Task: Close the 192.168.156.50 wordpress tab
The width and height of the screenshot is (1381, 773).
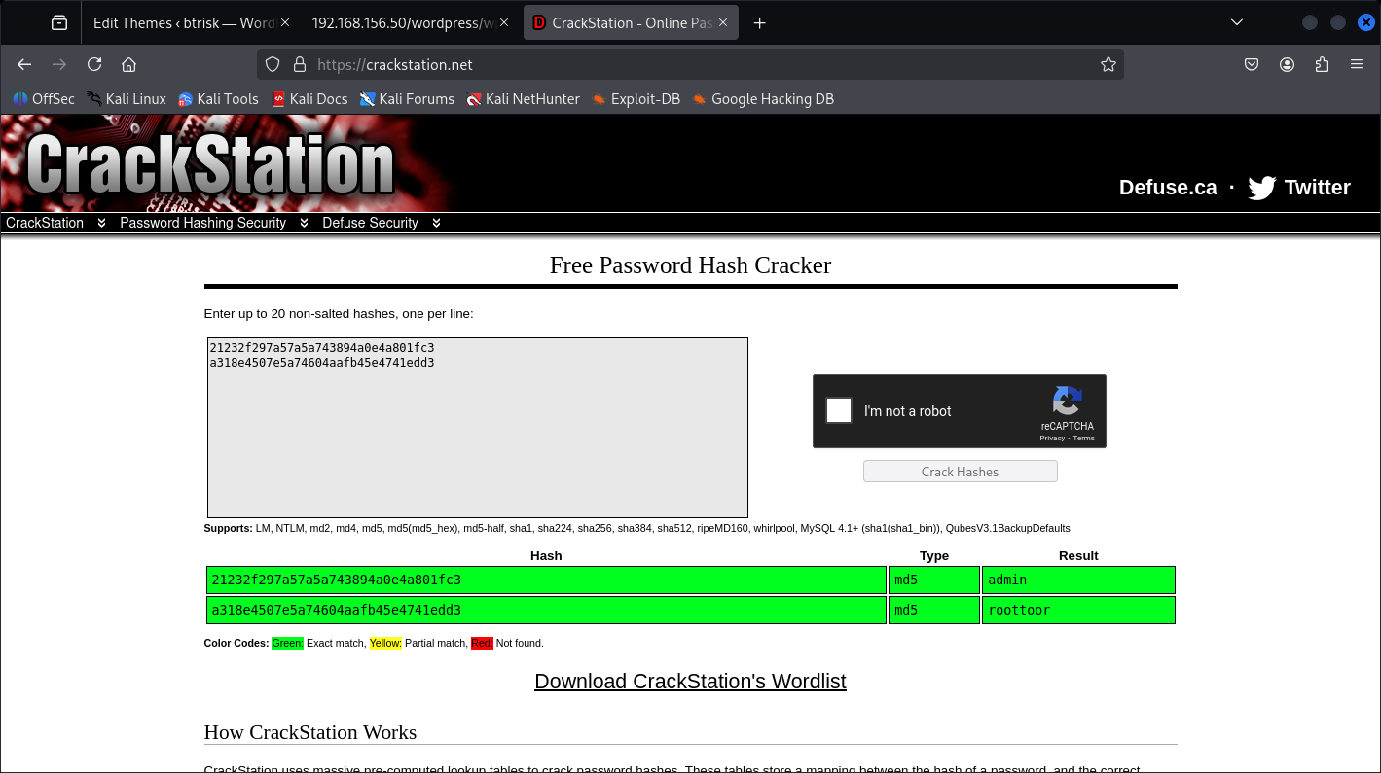Action: [x=504, y=22]
